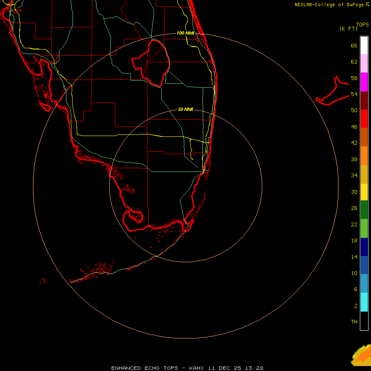This screenshot has height=371, width=371.
Task: Click the 66 value on the legend
Action: pos(354,45)
